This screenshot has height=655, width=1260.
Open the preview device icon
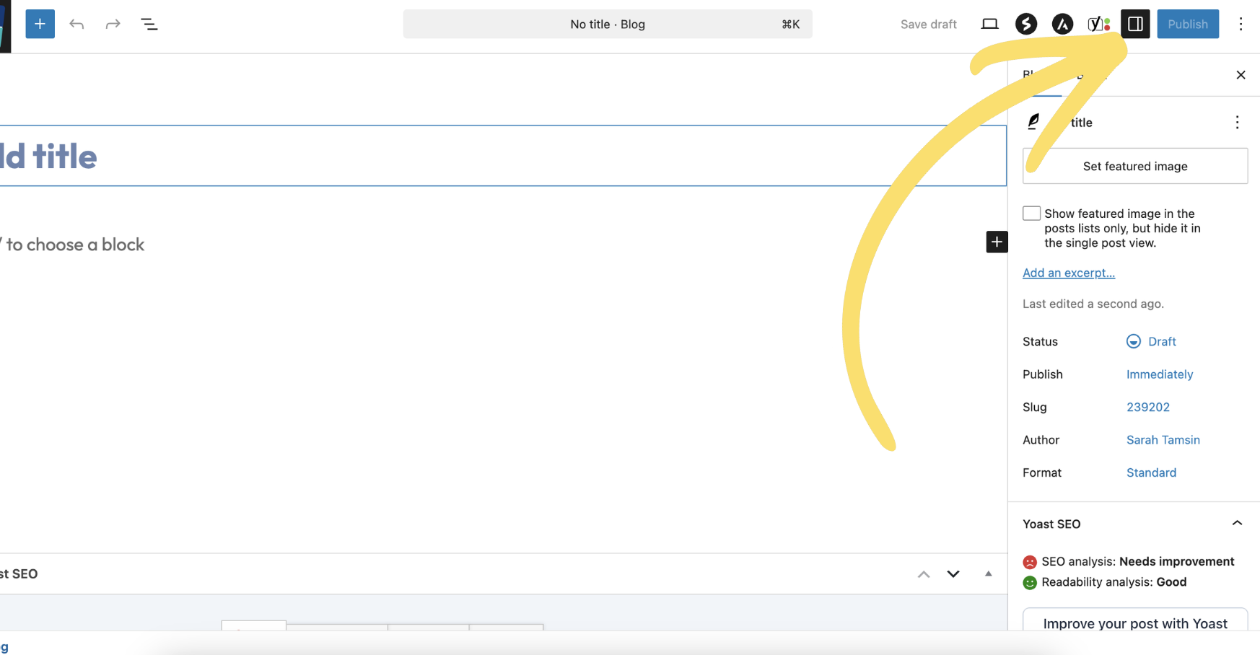[989, 24]
